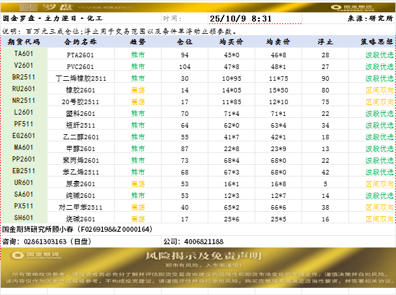Viewport: 396px width, 295px height.
Task: Click the SA601 code cell
Action: pyautogui.click(x=23, y=194)
